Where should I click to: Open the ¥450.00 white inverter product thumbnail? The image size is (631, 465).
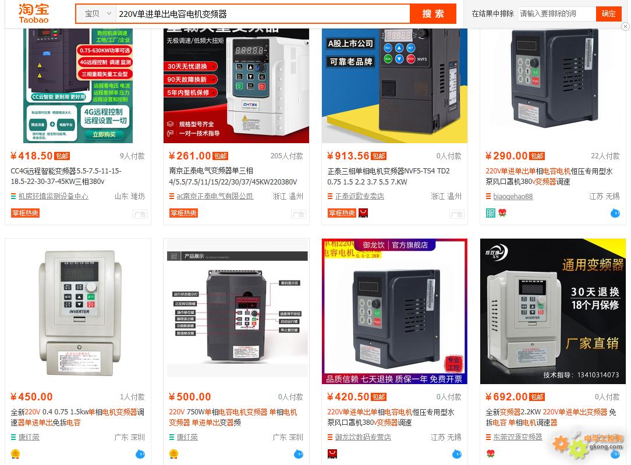pyautogui.click(x=78, y=311)
